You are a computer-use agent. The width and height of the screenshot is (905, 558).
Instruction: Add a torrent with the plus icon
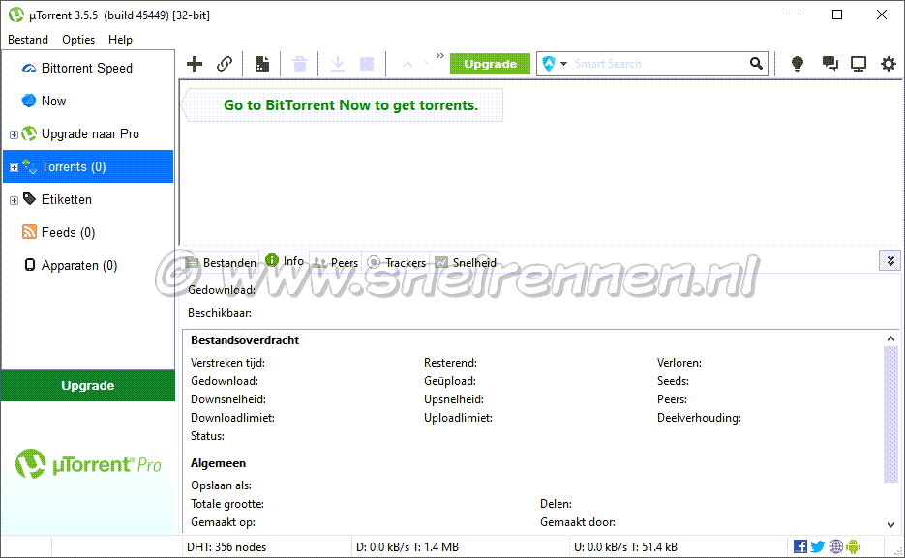point(195,64)
